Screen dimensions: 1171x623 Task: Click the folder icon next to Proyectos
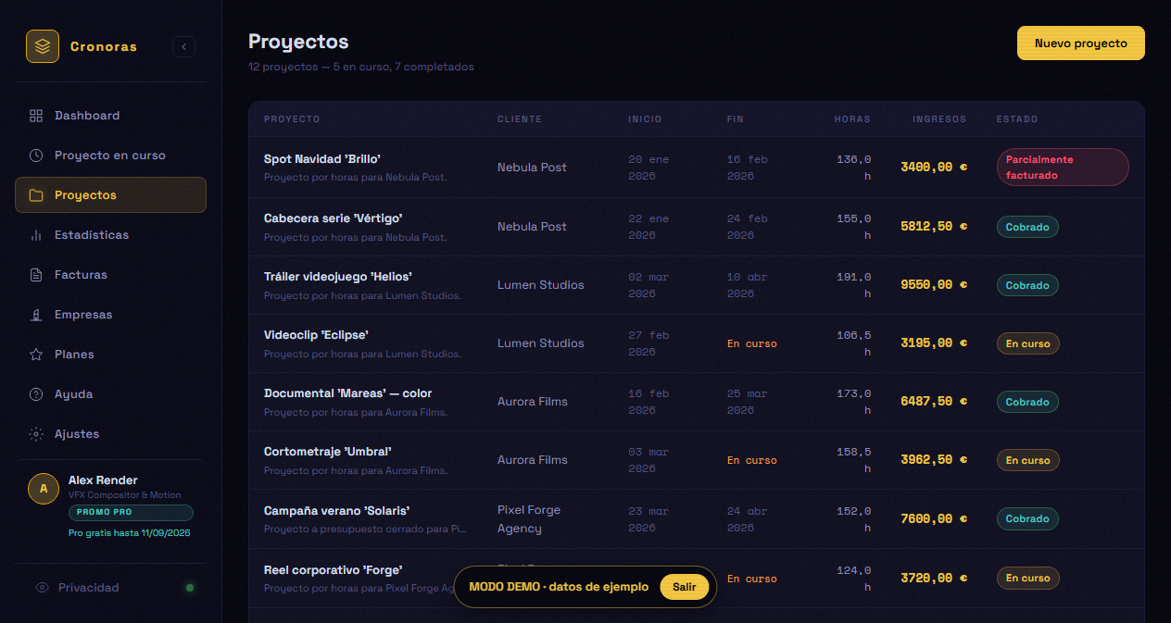pyautogui.click(x=36, y=195)
